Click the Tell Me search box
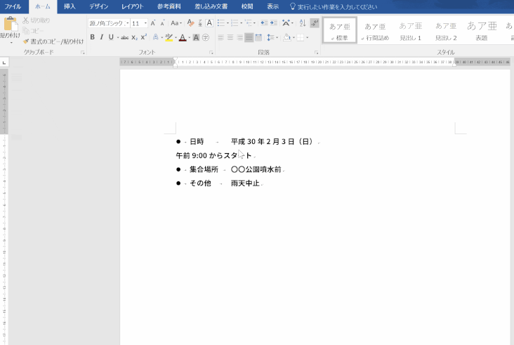This screenshot has width=514, height=345. [334, 6]
